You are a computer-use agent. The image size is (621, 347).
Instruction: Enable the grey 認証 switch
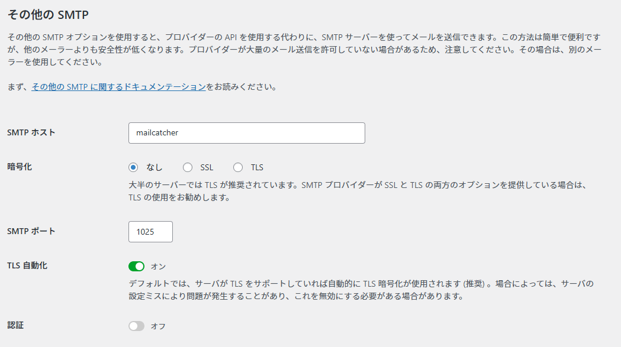pyautogui.click(x=137, y=326)
